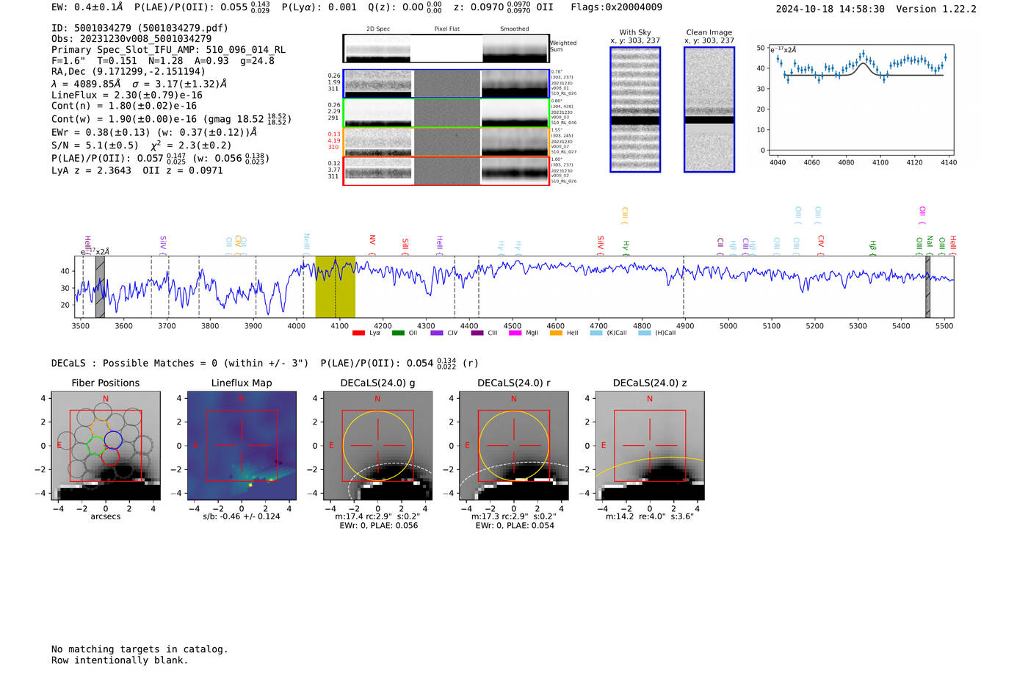This screenshot has width=1028, height=700.
Task: Select the red-bordered 2D spec fiber row
Action: (446, 171)
